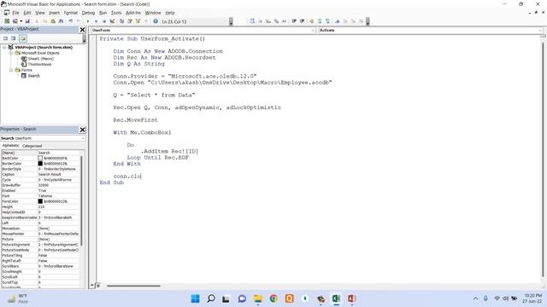
Task: Open the Search UserForm dropdown in Properties
Action: pos(83,138)
